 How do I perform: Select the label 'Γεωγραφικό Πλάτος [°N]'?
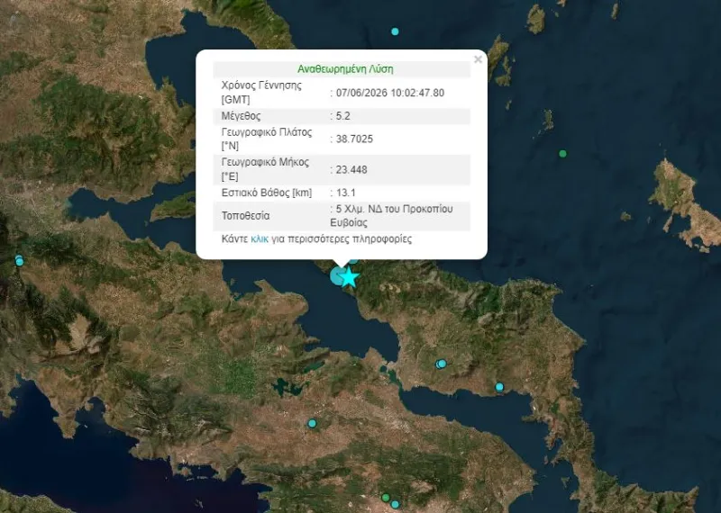pyautogui.click(x=267, y=139)
